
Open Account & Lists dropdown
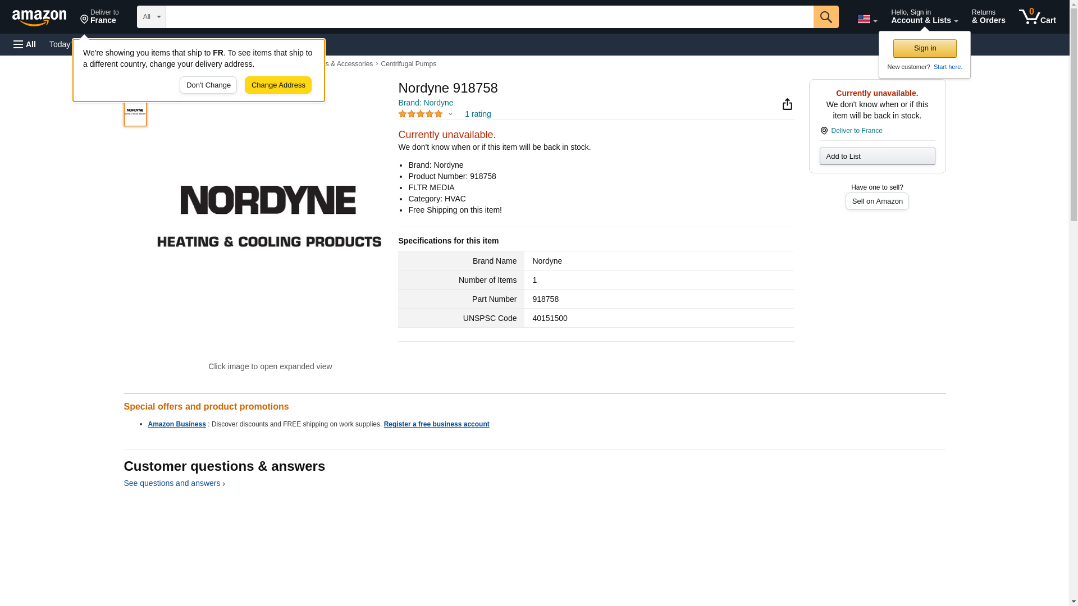(x=924, y=17)
